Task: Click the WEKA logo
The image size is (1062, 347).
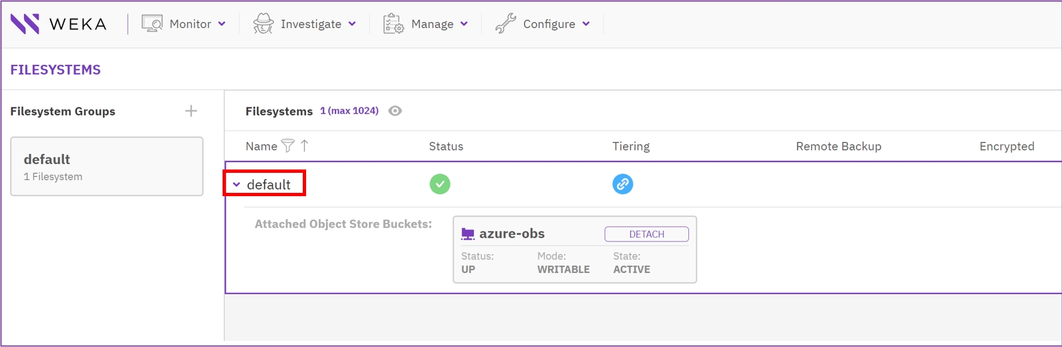Action: coord(58,24)
